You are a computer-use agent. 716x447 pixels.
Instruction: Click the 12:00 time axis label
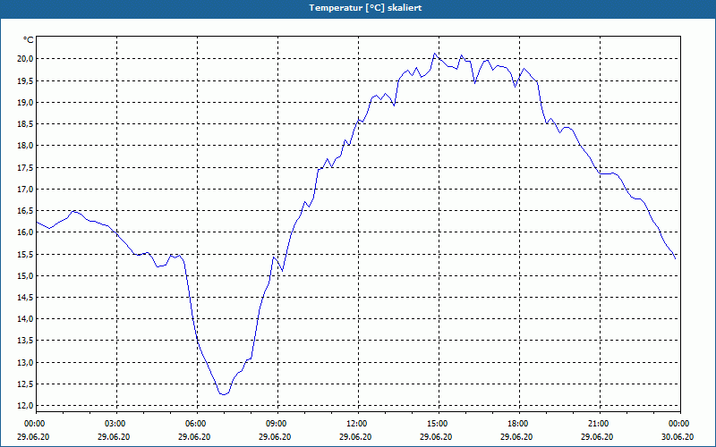tap(358, 424)
